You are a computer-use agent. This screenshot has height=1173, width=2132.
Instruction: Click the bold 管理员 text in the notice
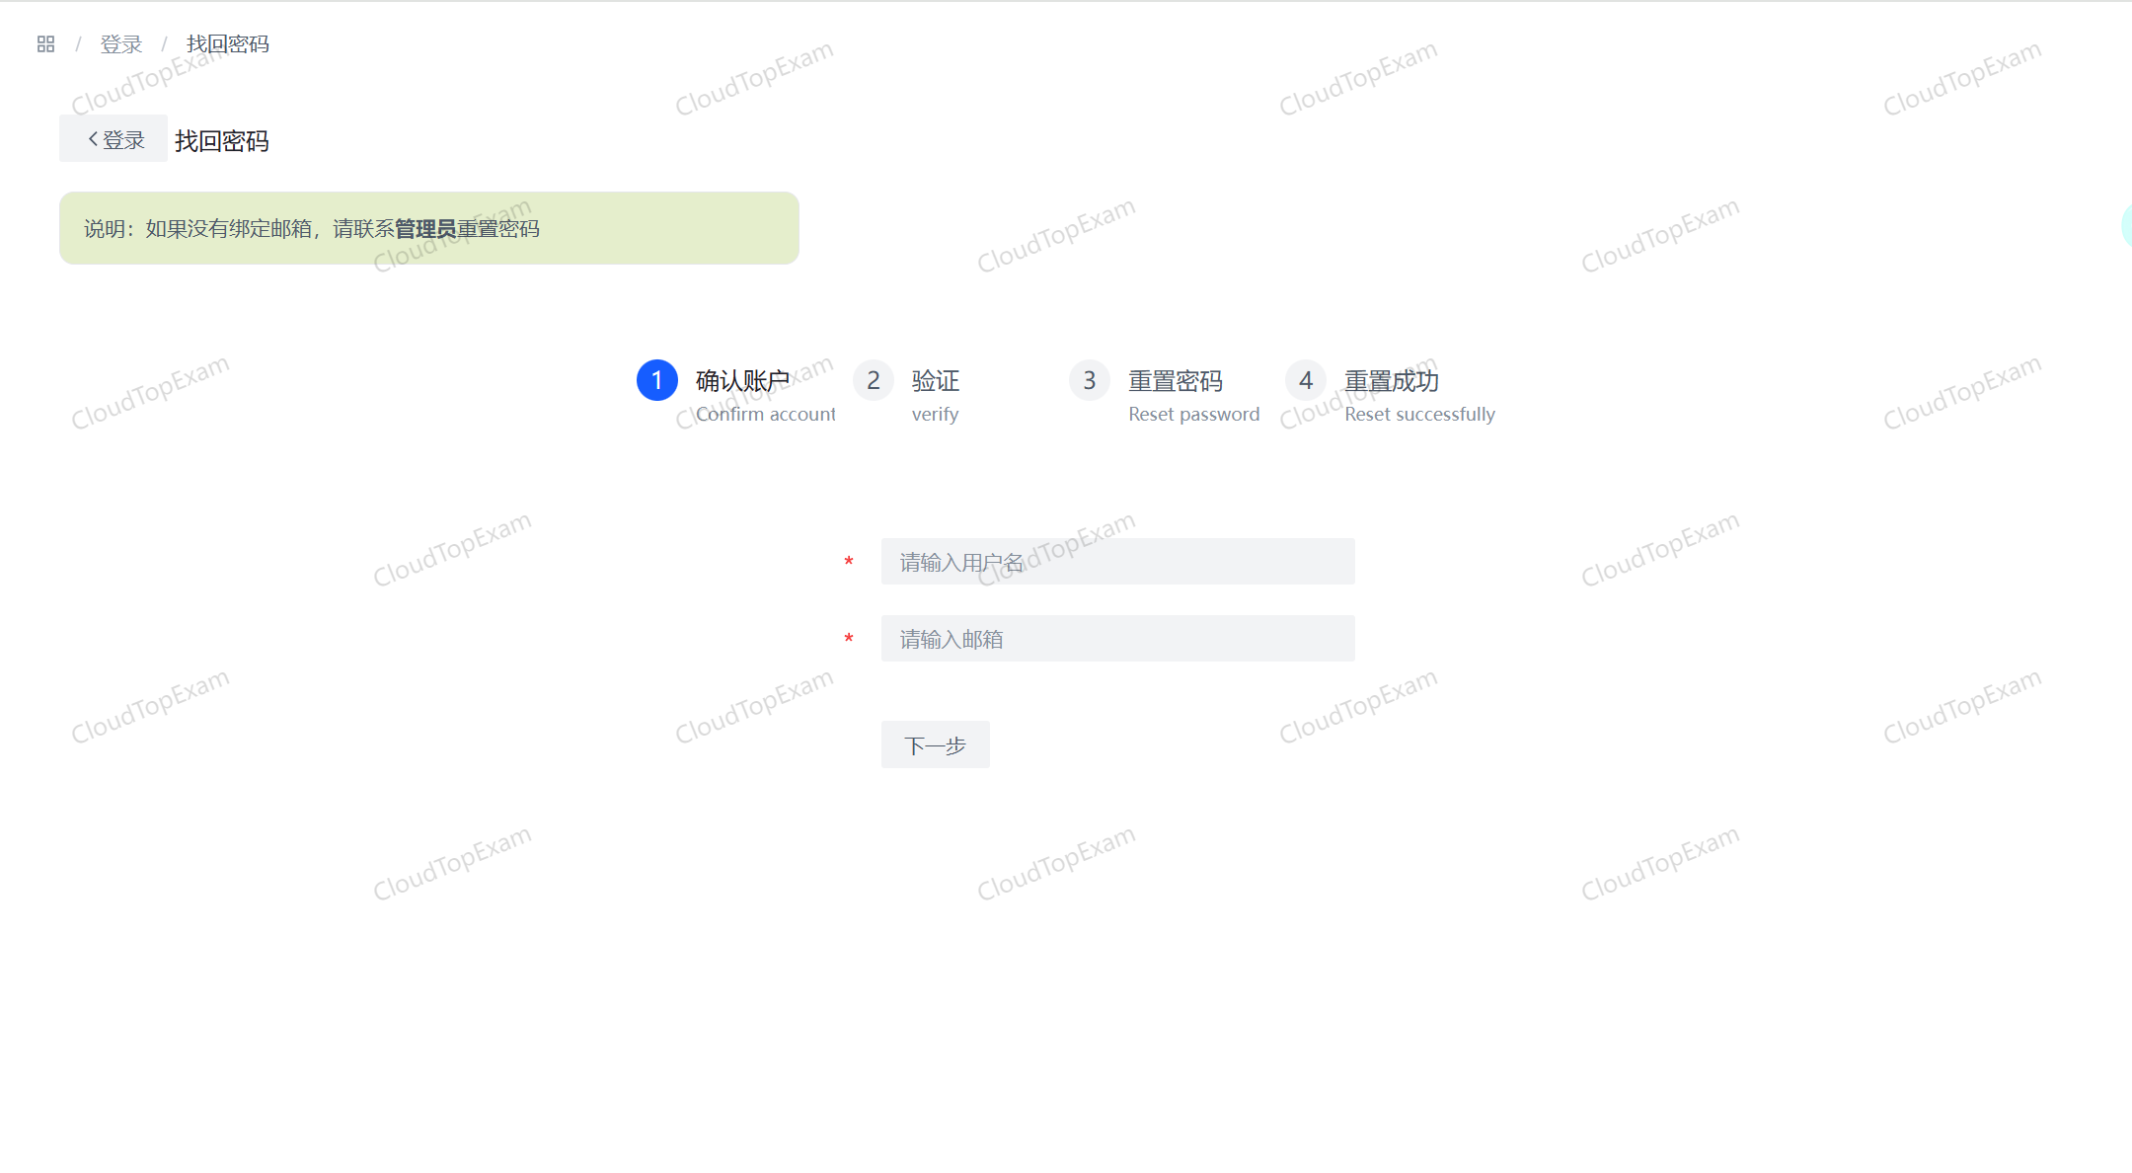tap(424, 228)
